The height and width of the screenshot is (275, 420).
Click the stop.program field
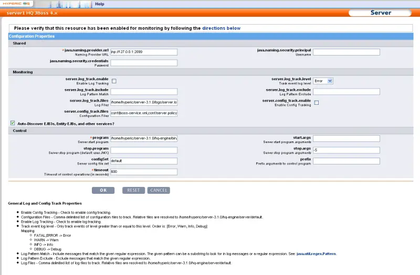tap(144, 150)
